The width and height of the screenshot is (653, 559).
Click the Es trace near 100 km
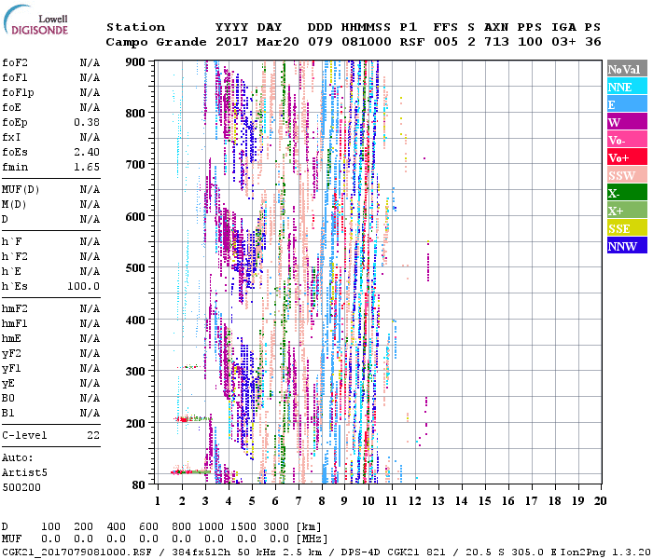[x=191, y=471]
